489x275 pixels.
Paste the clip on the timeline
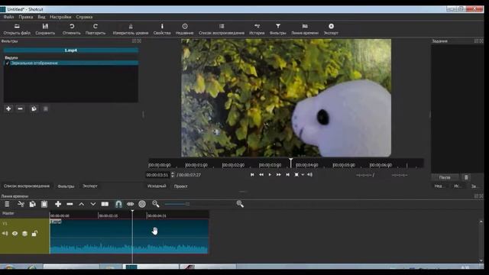point(44,204)
